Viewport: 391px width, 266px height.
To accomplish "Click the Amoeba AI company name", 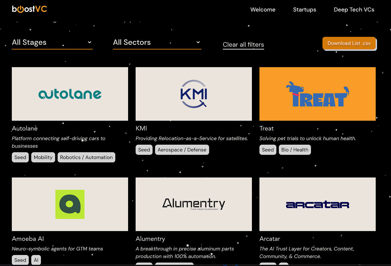I will [x=28, y=239].
